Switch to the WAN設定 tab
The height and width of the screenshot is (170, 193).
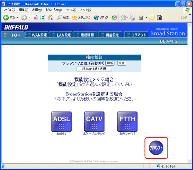click(x=37, y=35)
